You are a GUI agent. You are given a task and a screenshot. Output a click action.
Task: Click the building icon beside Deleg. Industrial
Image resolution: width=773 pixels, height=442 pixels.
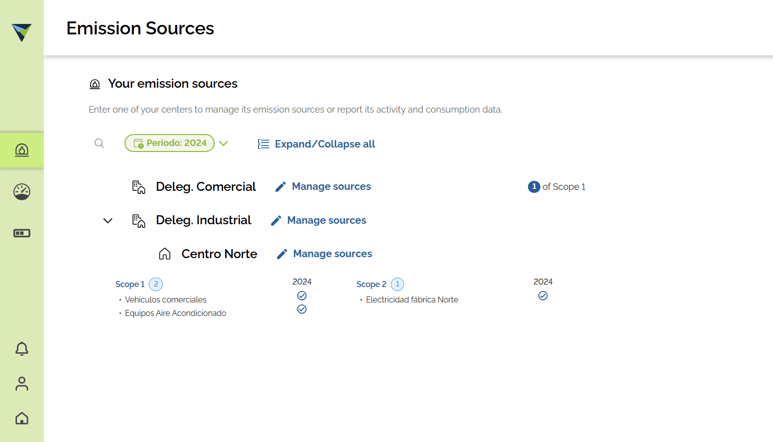click(x=138, y=221)
